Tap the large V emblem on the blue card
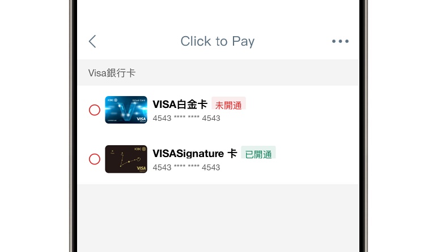 pos(126,110)
